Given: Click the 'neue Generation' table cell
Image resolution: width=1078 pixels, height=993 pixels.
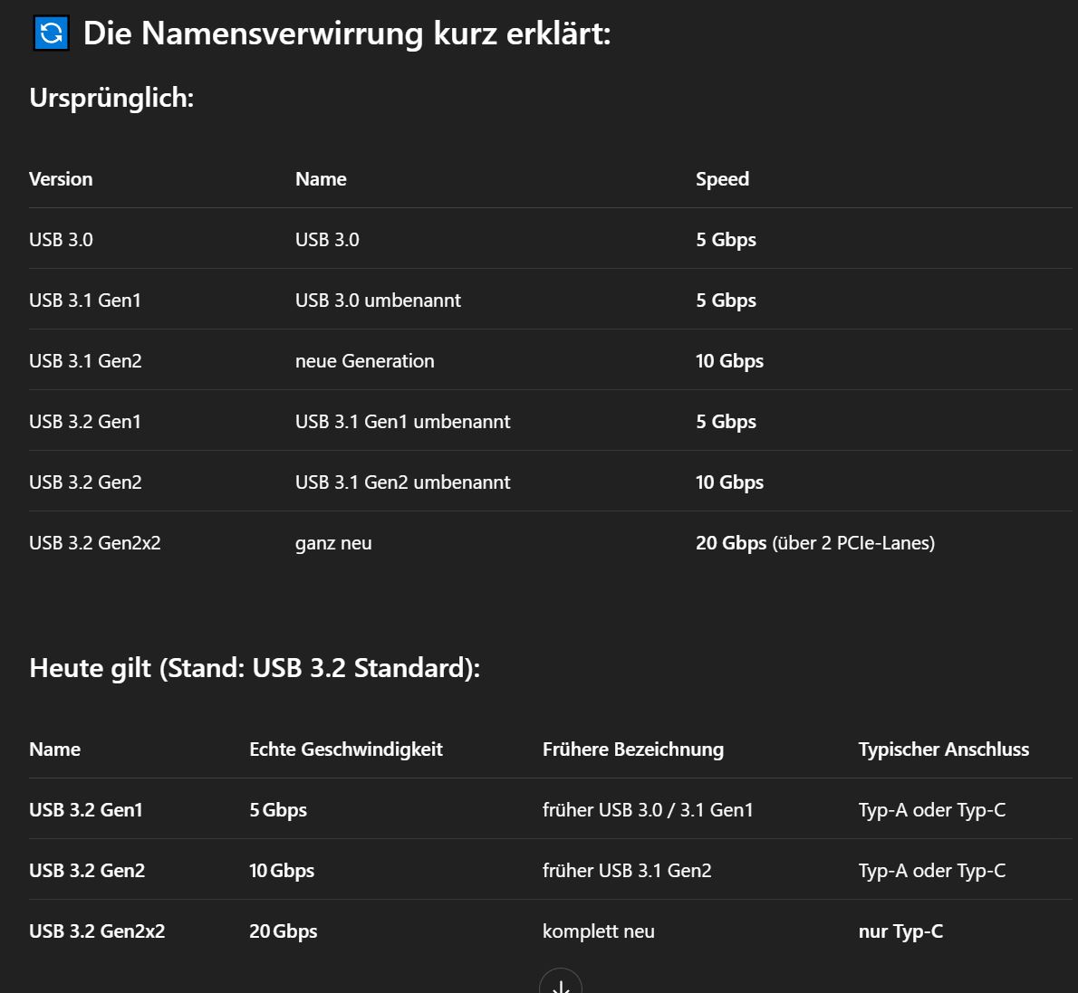Looking at the screenshot, I should coord(364,361).
